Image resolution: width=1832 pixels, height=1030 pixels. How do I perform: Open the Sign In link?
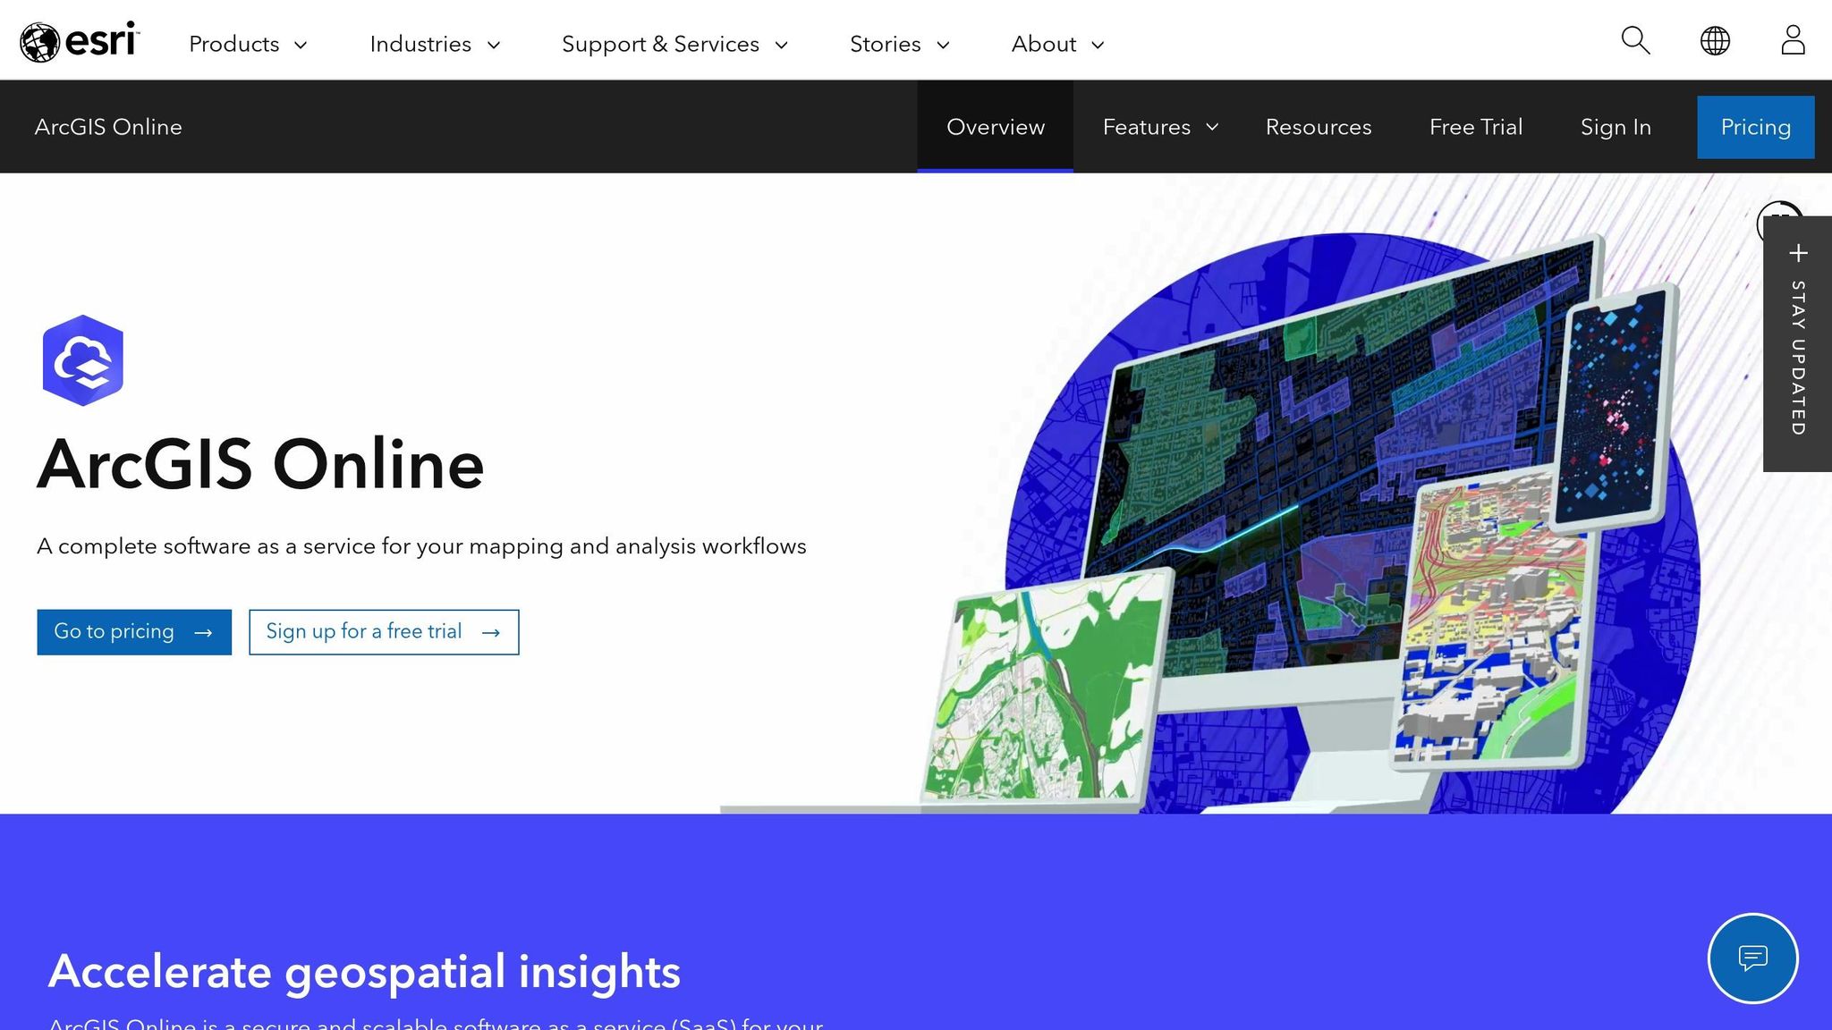click(1615, 127)
